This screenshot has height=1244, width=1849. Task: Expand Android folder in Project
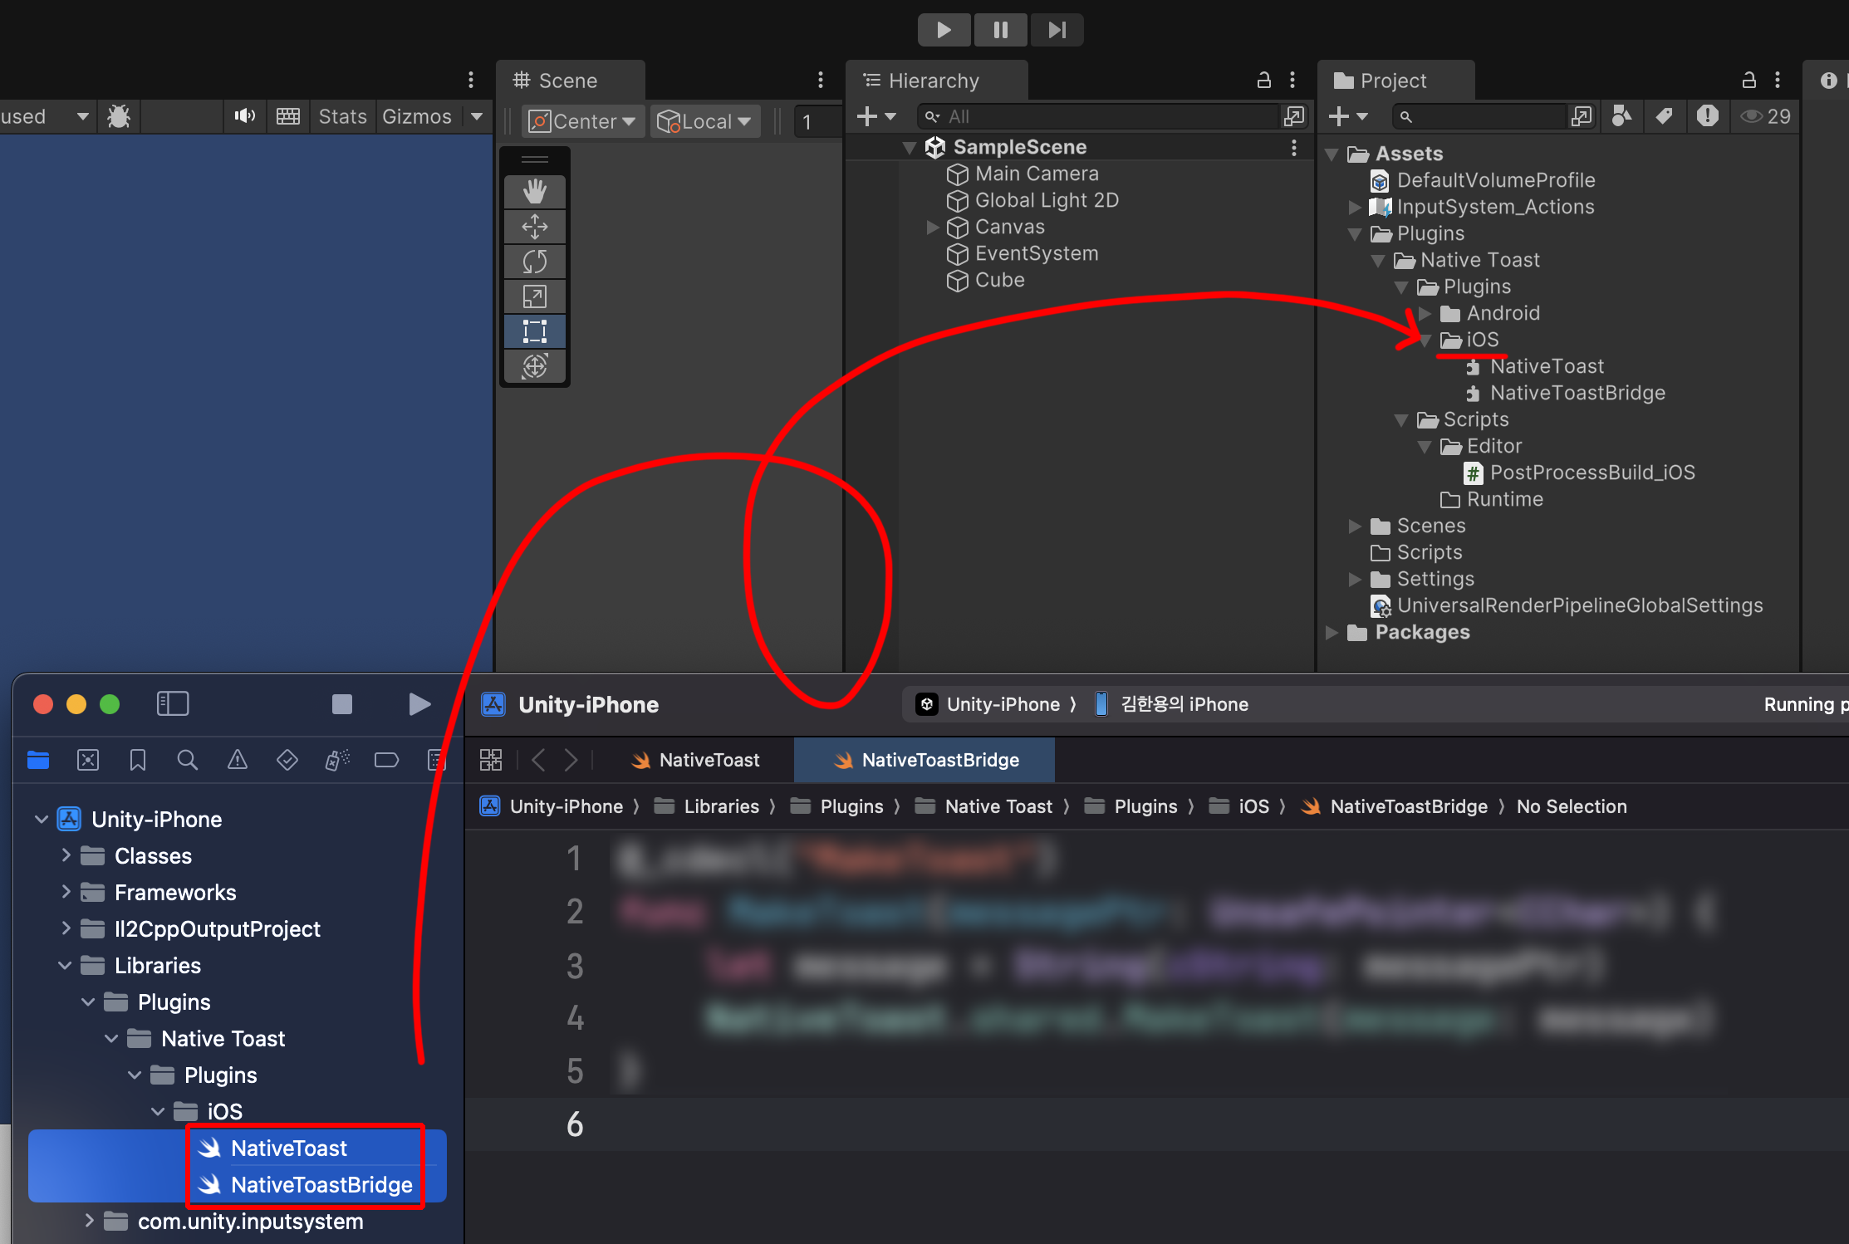(1425, 313)
